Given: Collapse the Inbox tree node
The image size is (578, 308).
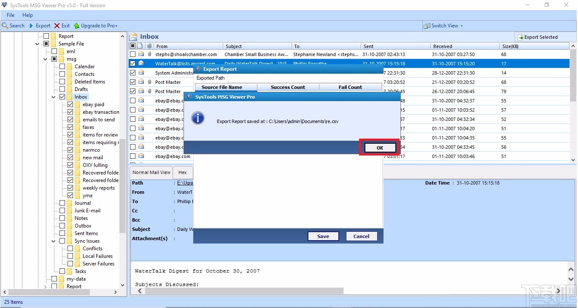Looking at the screenshot, I should 54,97.
